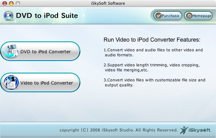Close the window with the red button

[x=5, y=3]
